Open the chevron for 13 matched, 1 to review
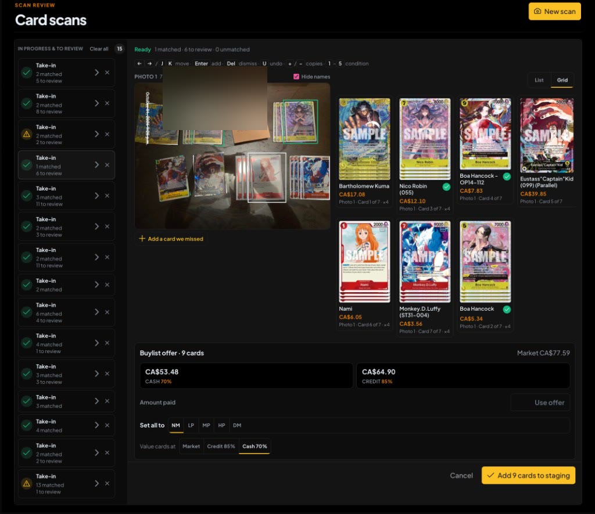This screenshot has width=595, height=514. (97, 483)
